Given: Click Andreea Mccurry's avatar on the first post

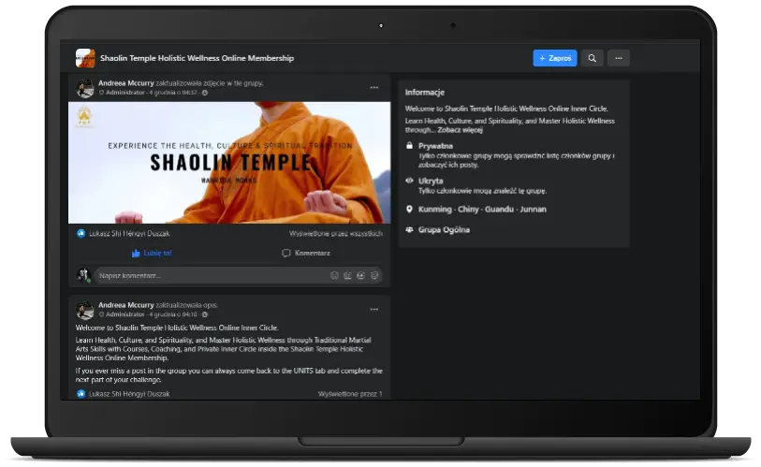Looking at the screenshot, I should [x=85, y=88].
